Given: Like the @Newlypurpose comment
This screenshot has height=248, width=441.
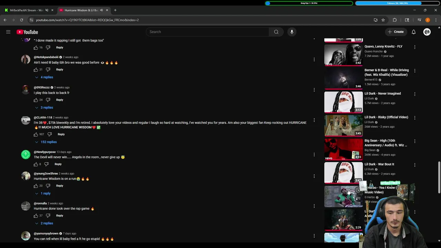Looking at the screenshot, I should (36, 164).
